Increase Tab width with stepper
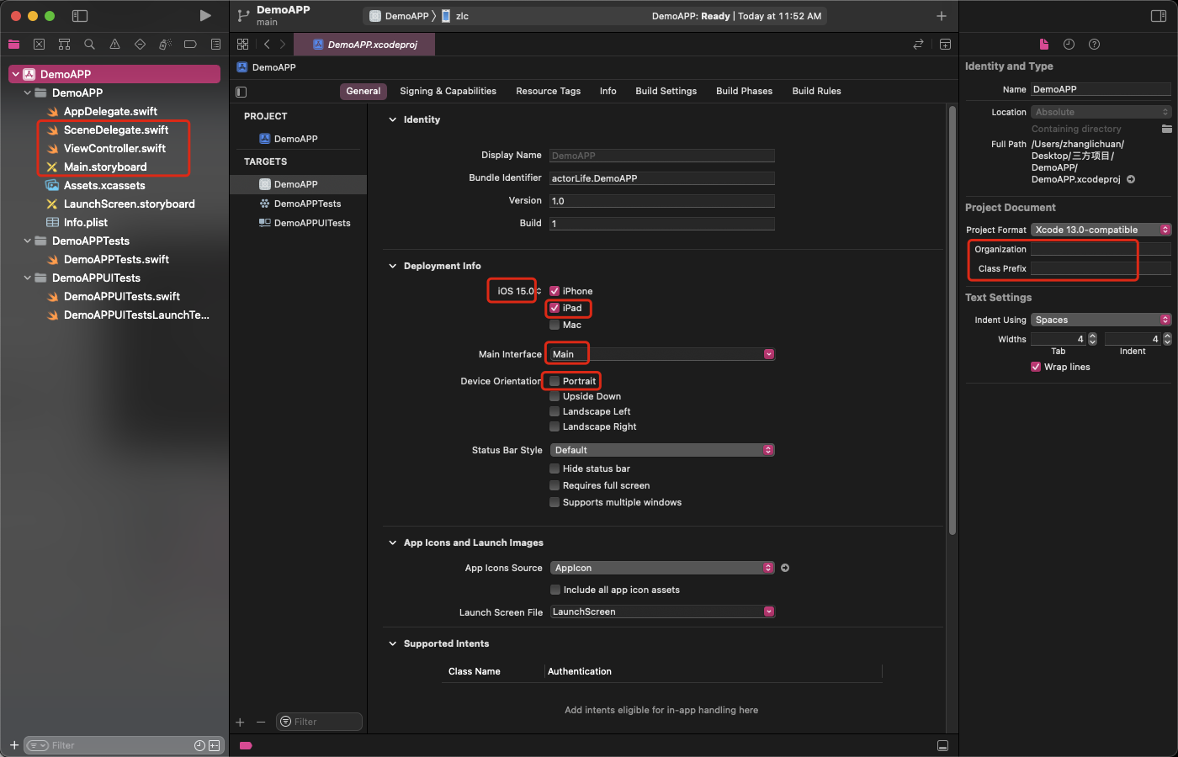This screenshot has height=757, width=1178. (1092, 336)
